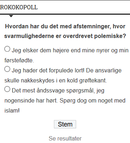Image resolution: width=130 pixels, height=143 pixels.
Task: Click the "Hvordan har du det med afstemninger" line
Action: pos(65,27)
